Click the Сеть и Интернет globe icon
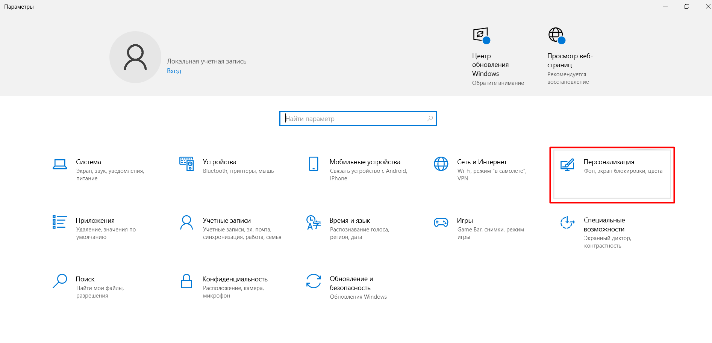The height and width of the screenshot is (343, 712). pos(441,164)
